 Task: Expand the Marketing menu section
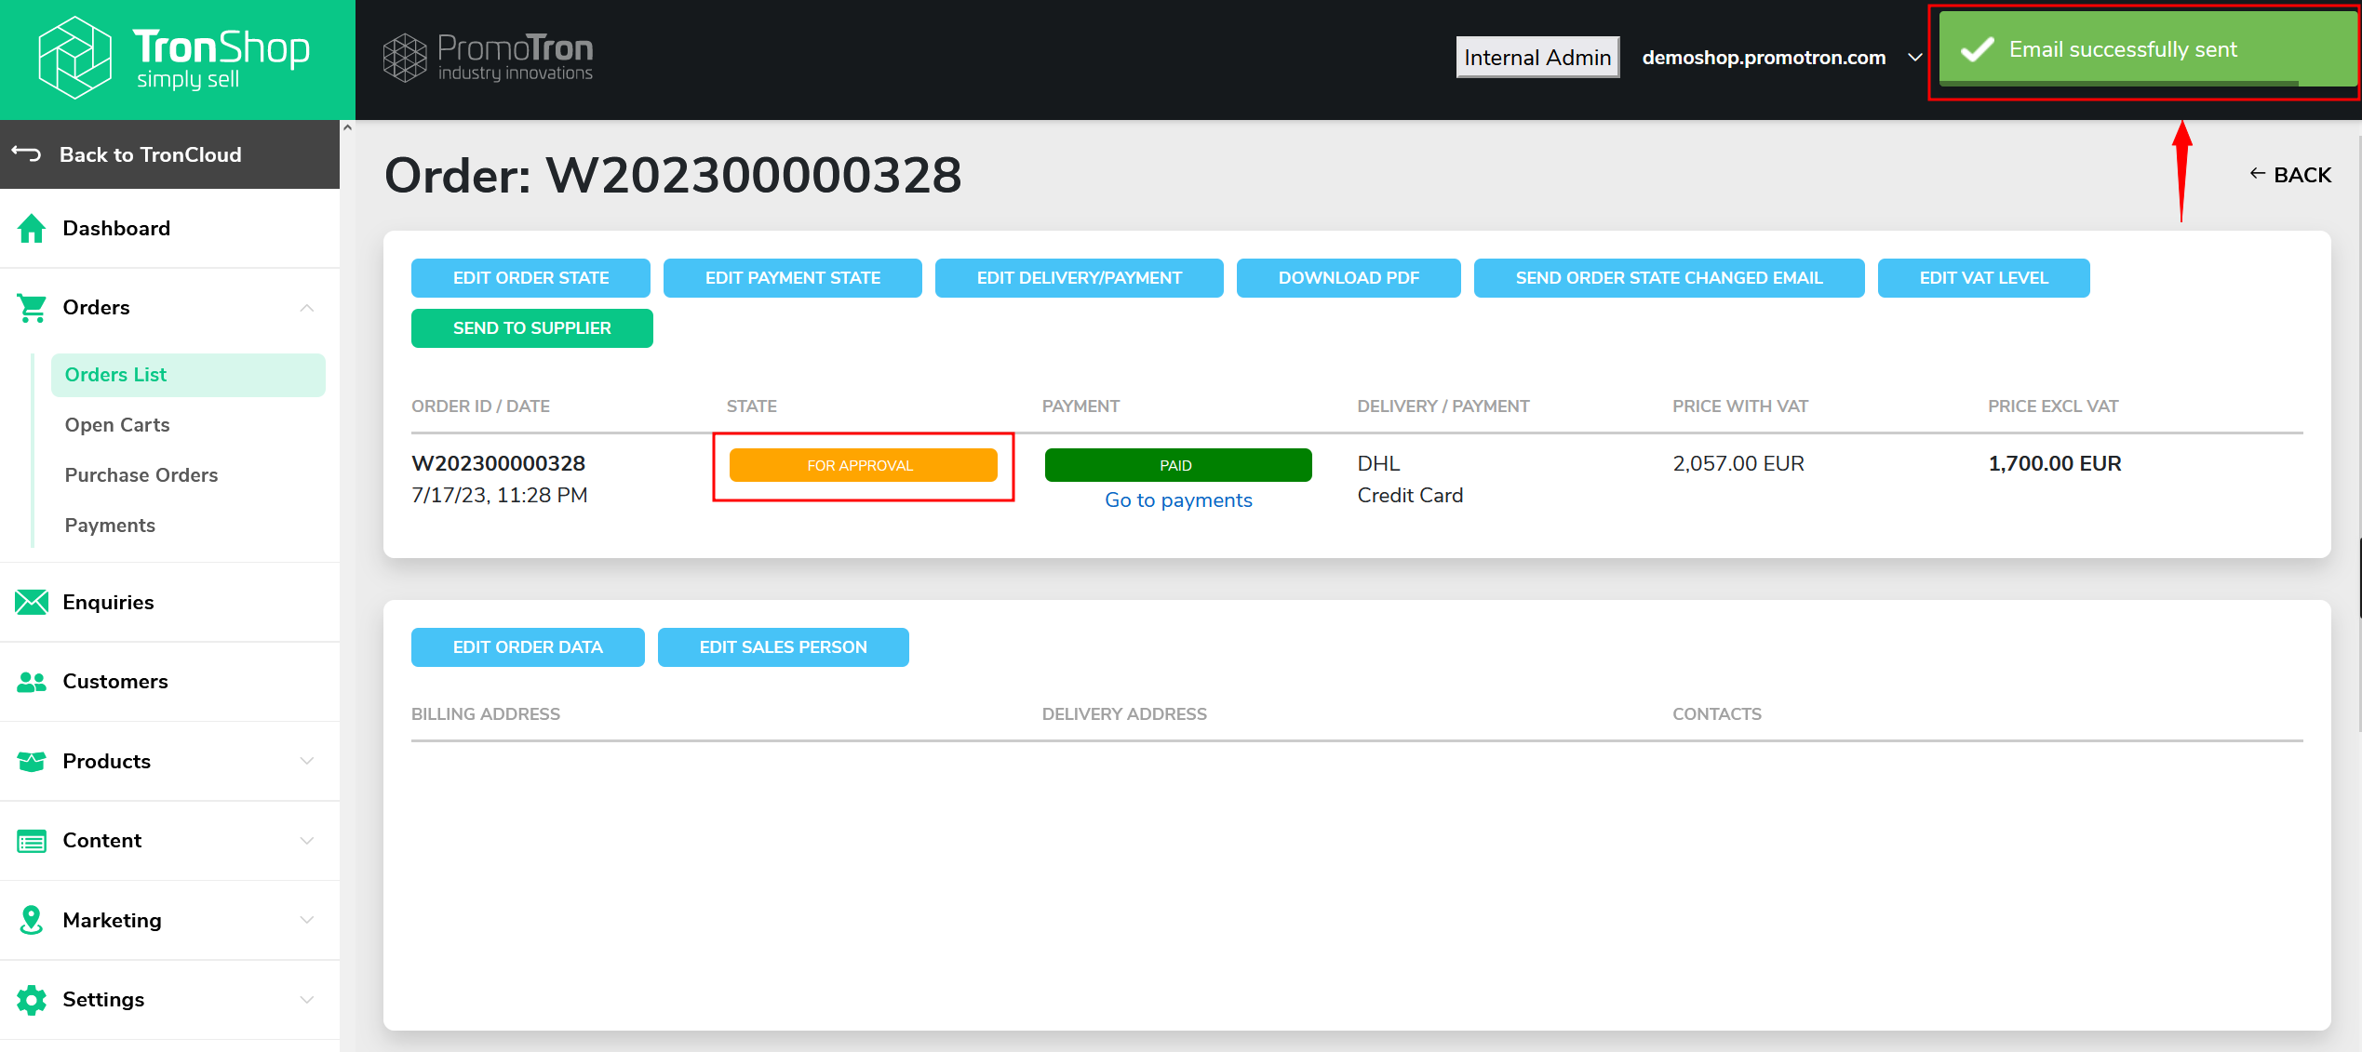click(x=307, y=920)
